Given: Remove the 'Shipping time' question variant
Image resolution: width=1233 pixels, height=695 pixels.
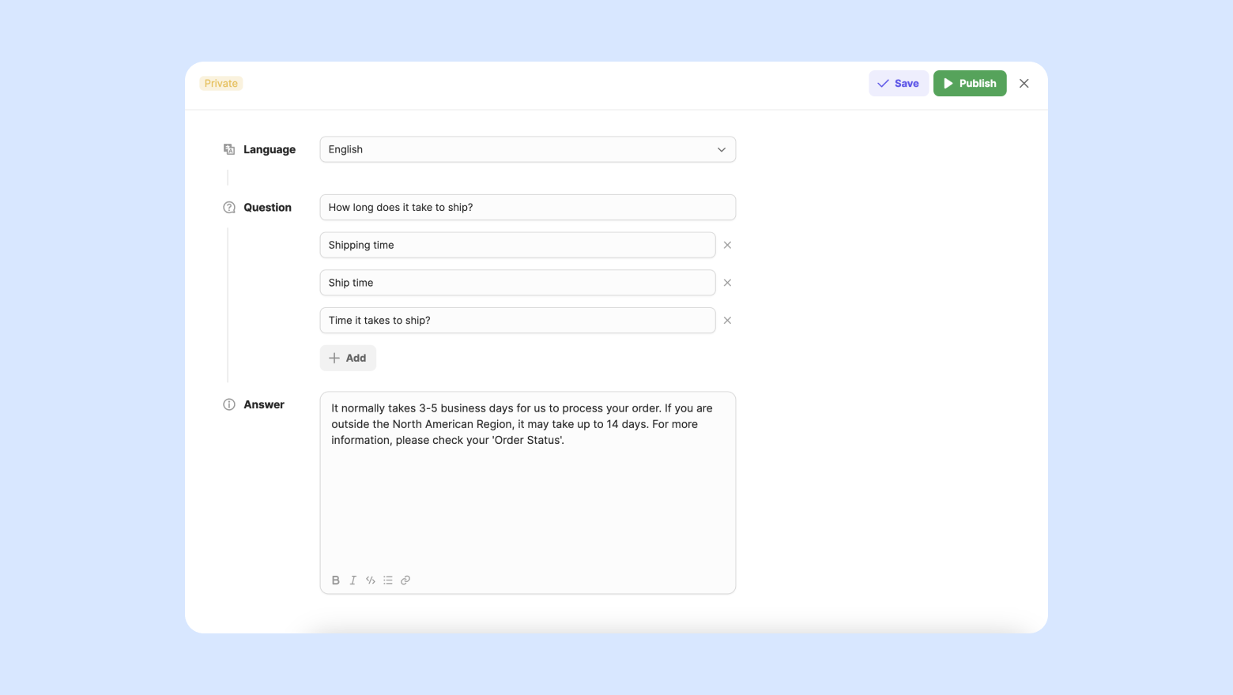Looking at the screenshot, I should 727,245.
